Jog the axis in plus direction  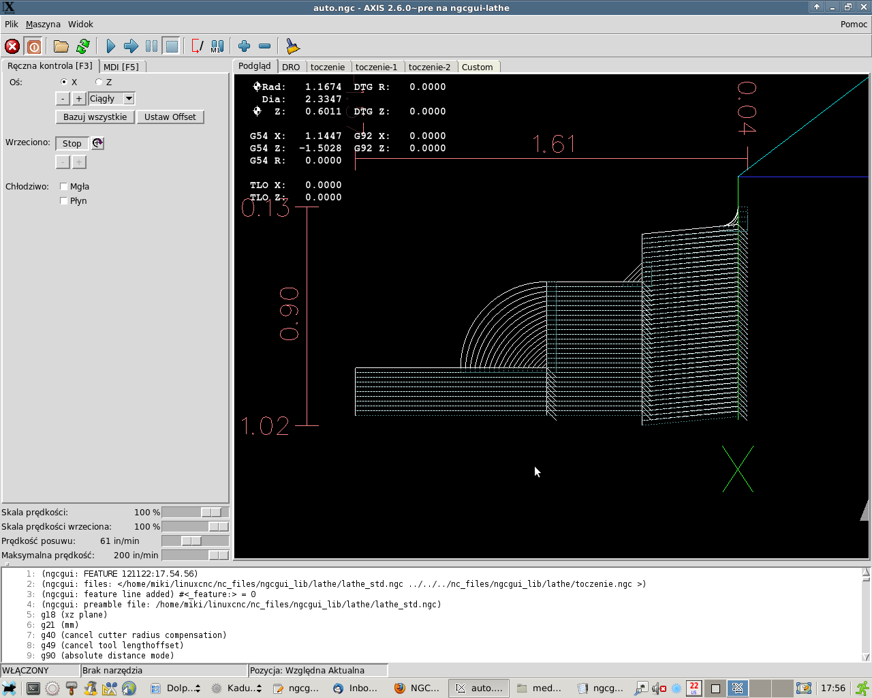pos(79,99)
